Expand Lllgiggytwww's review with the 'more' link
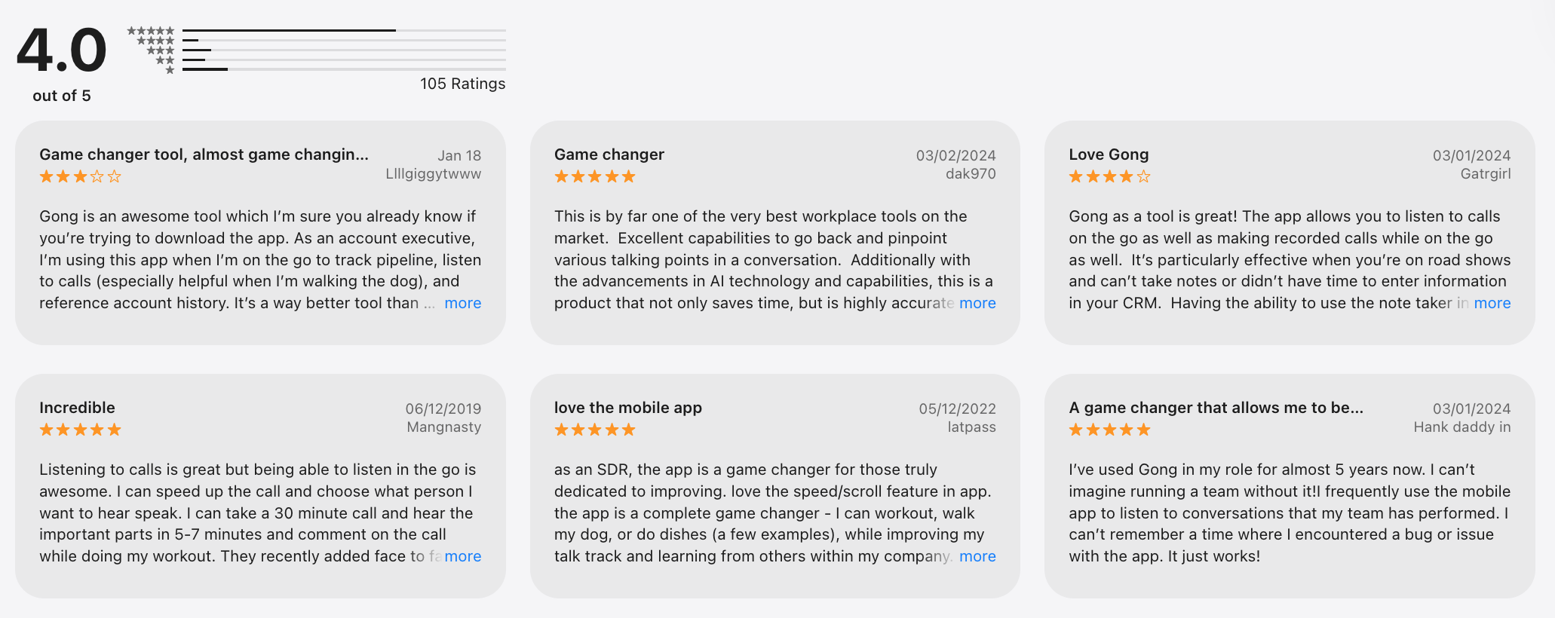This screenshot has width=1555, height=618. pos(462,303)
